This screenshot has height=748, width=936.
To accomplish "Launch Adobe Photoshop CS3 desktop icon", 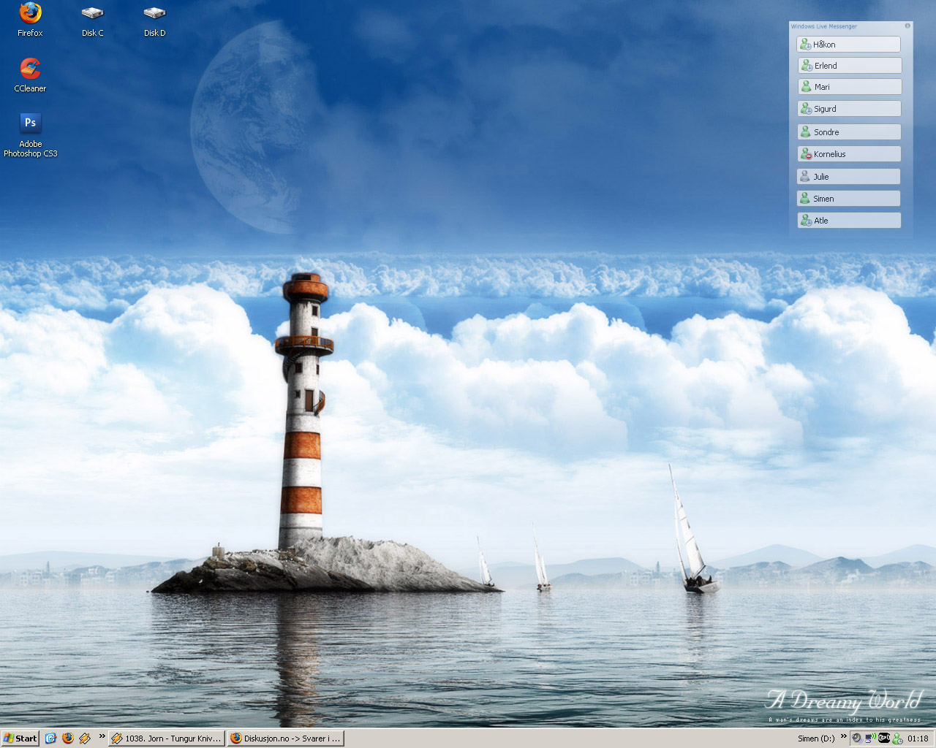I will (30, 123).
